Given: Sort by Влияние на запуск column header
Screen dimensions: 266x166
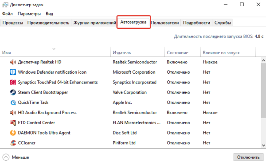Looking at the screenshot, I should (x=221, y=53).
